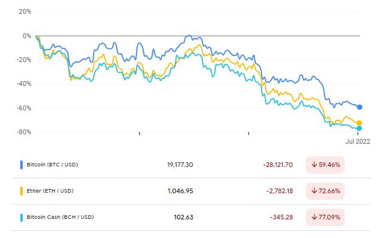The height and width of the screenshot is (238, 380).
Task: Open the Bitcoin (BTC / USD) row
Action: tap(191, 165)
